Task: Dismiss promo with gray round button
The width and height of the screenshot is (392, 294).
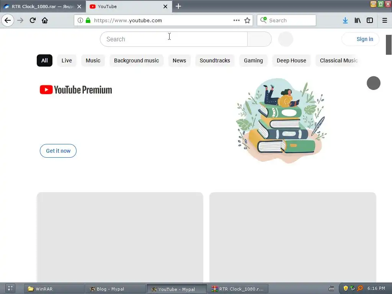Action: click(x=374, y=83)
